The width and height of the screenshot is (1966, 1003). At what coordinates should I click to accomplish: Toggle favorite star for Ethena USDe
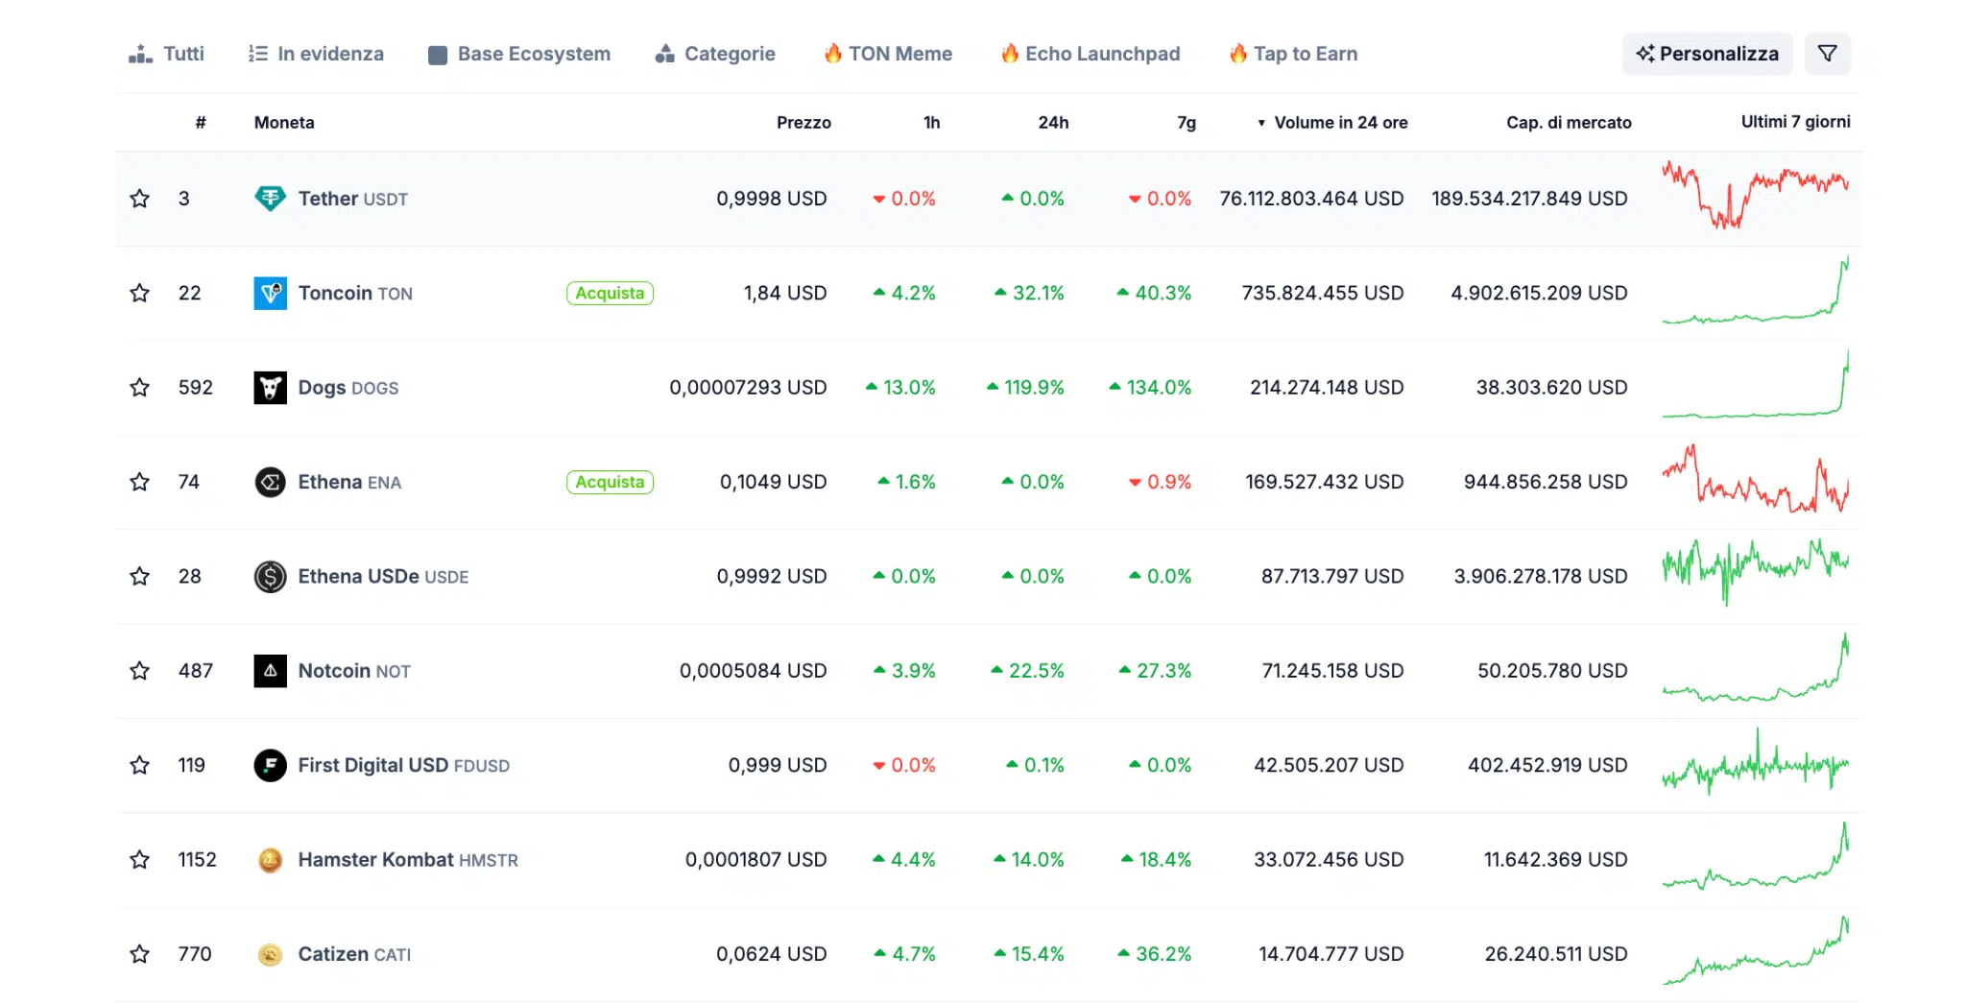pos(140,576)
